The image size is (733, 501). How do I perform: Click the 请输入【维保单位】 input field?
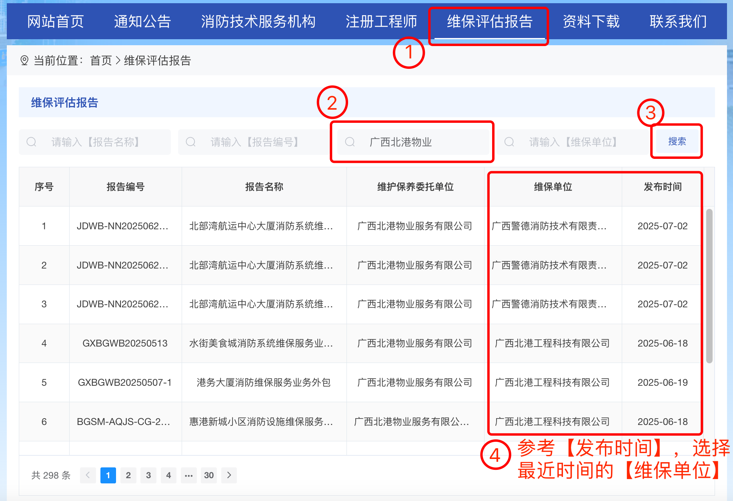[573, 142]
